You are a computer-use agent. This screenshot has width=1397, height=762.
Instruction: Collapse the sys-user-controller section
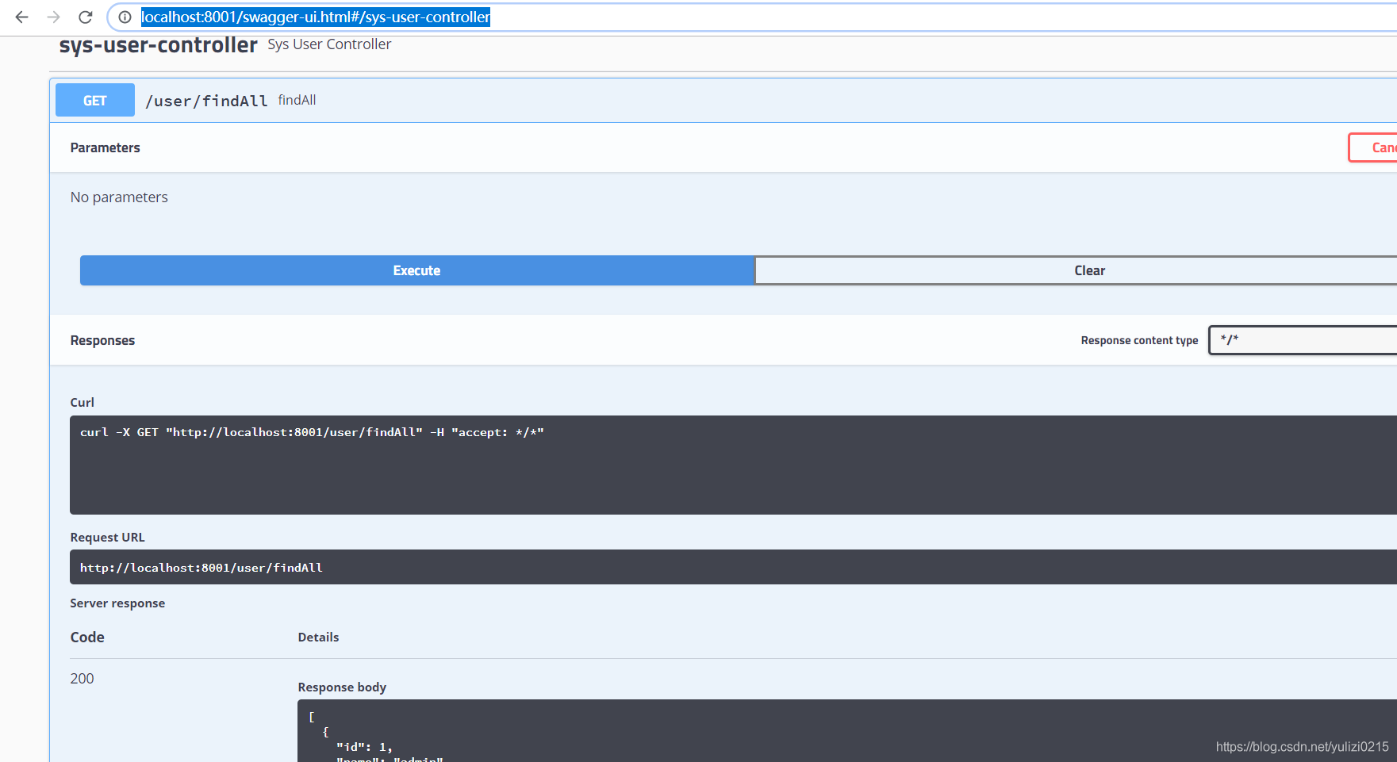[158, 45]
